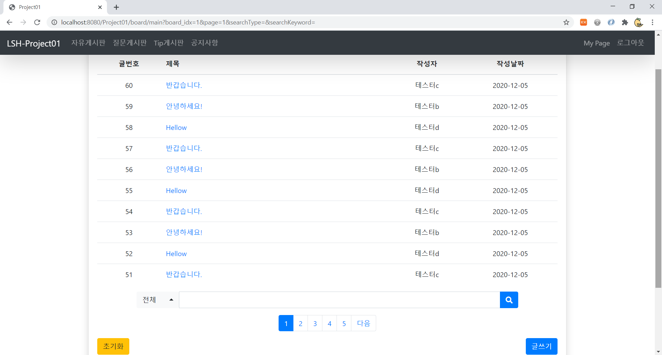This screenshot has width=662, height=355.
Task: Click the scrollbar down arrow
Action: tap(658, 352)
